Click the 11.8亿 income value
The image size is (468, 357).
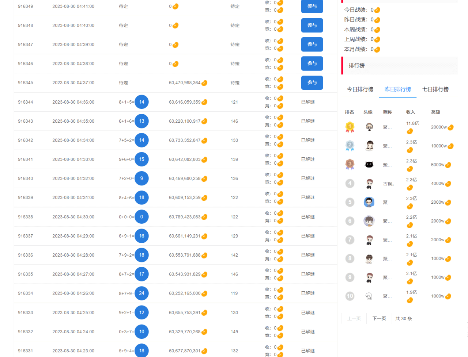pos(413,123)
